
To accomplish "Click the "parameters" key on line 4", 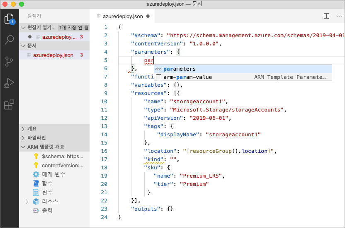I will pos(151,52).
